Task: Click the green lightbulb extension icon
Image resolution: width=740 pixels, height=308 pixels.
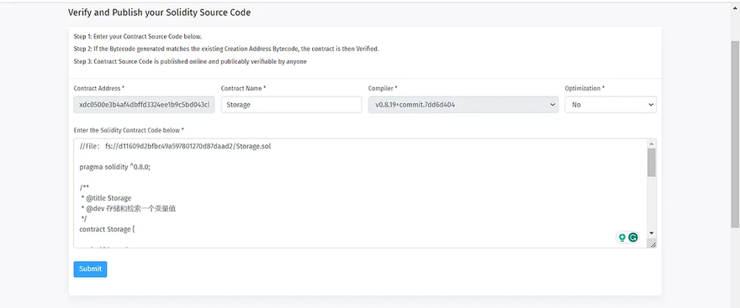Action: 622,238
